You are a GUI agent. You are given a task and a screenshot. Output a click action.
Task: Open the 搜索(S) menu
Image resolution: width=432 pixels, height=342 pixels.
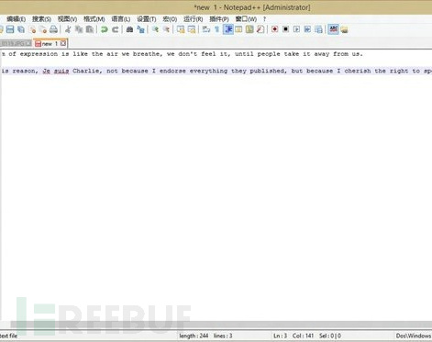pos(41,19)
